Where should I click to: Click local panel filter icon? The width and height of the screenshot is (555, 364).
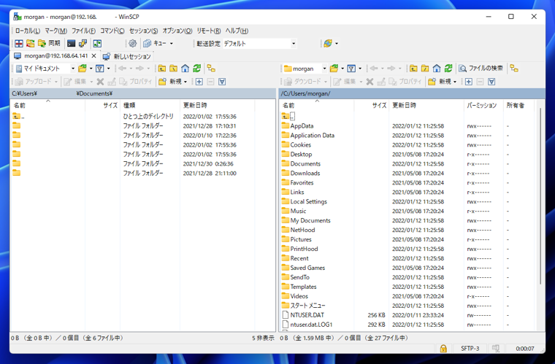tap(100, 69)
